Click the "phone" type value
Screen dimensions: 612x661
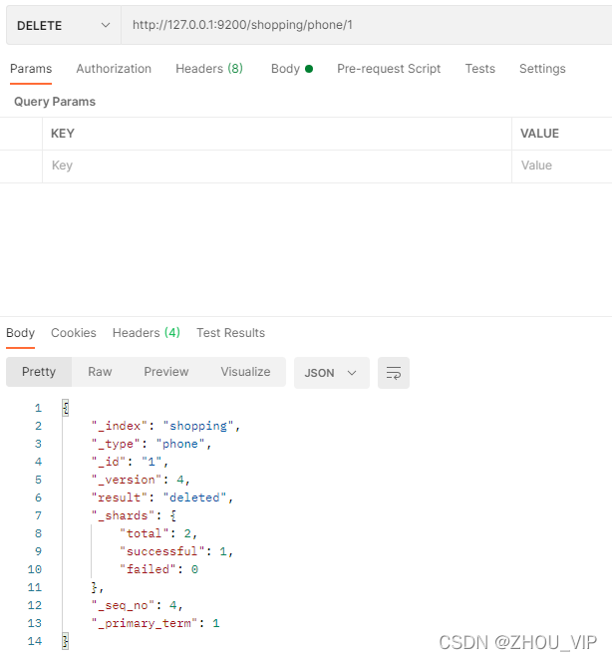[x=180, y=444]
